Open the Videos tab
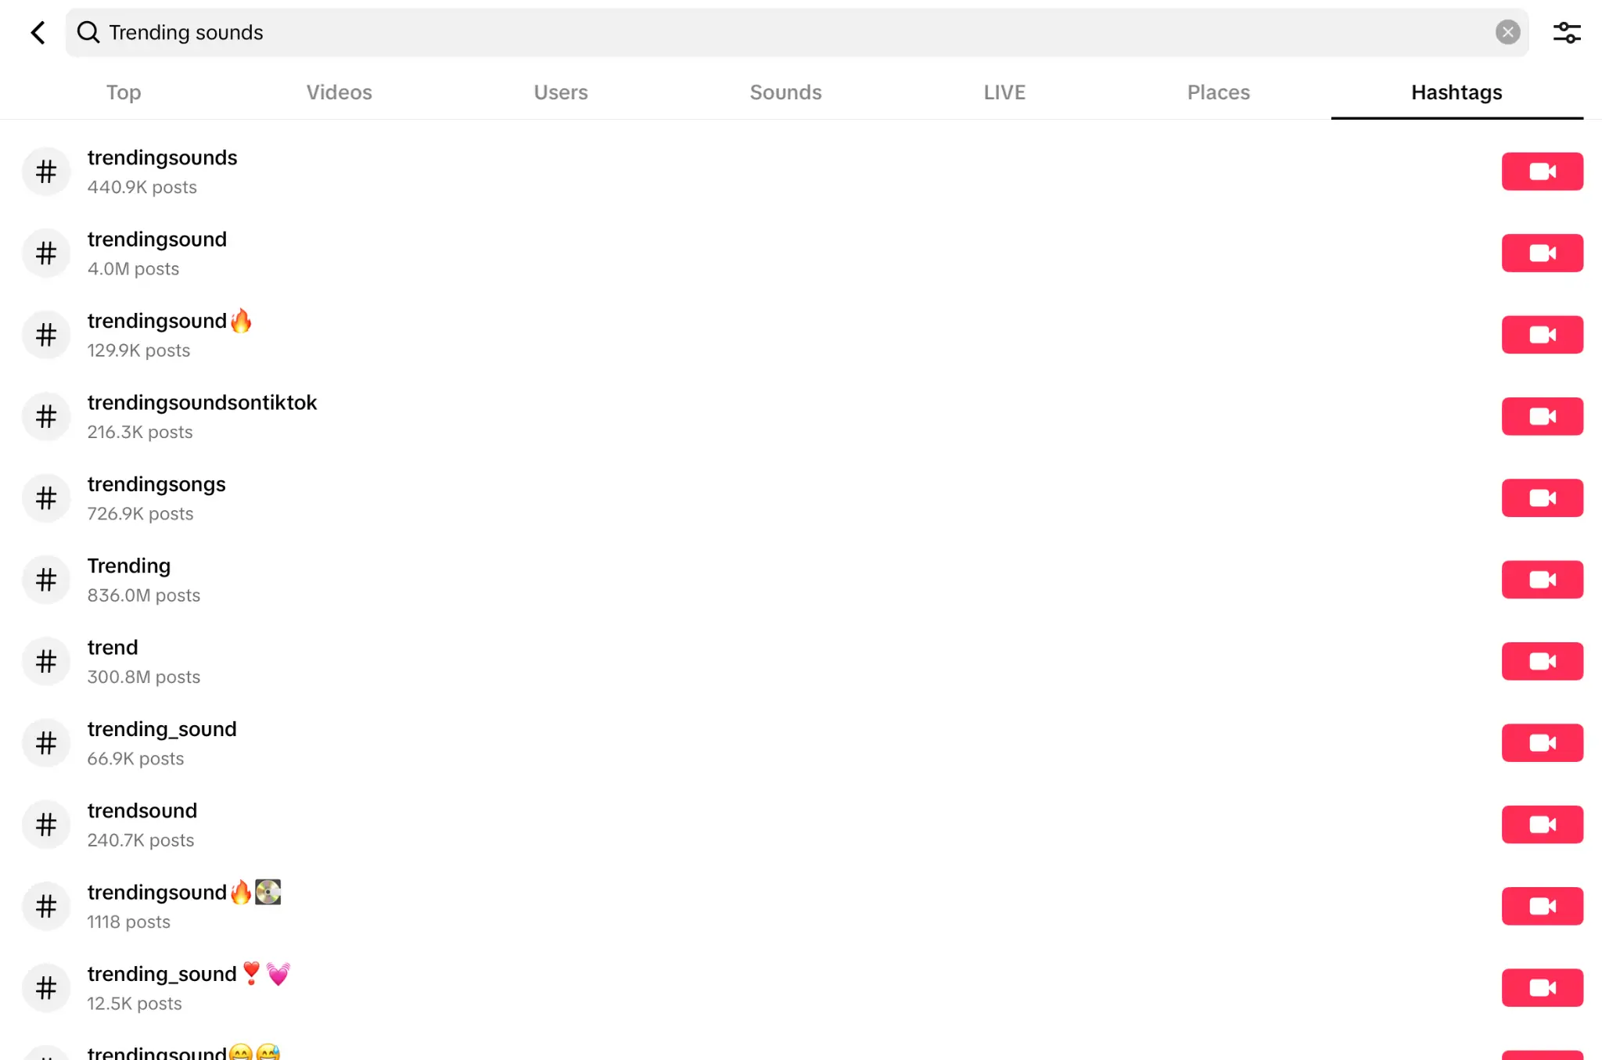The height and width of the screenshot is (1060, 1602). pos(338,91)
